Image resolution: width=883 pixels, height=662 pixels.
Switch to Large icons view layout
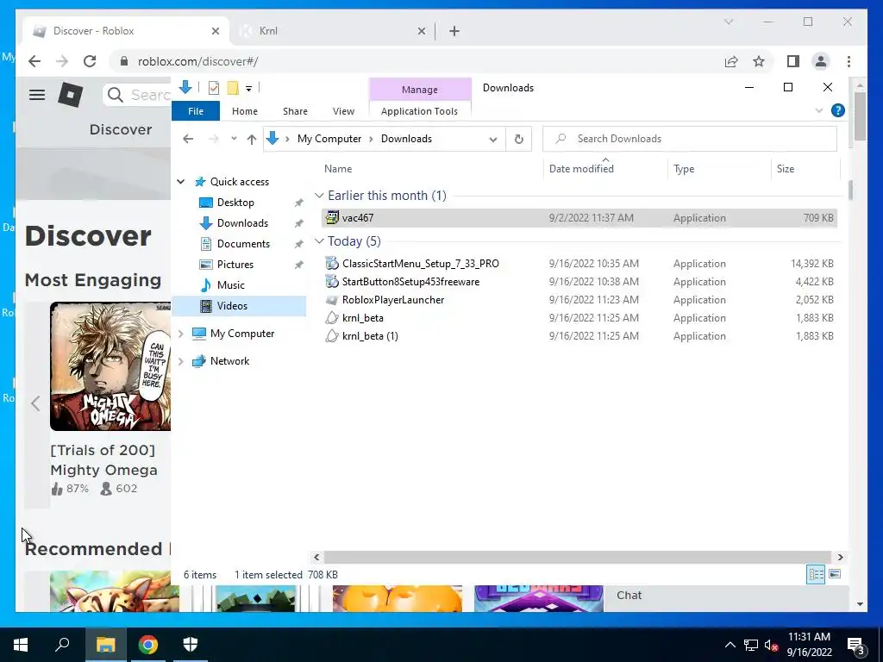tap(835, 574)
